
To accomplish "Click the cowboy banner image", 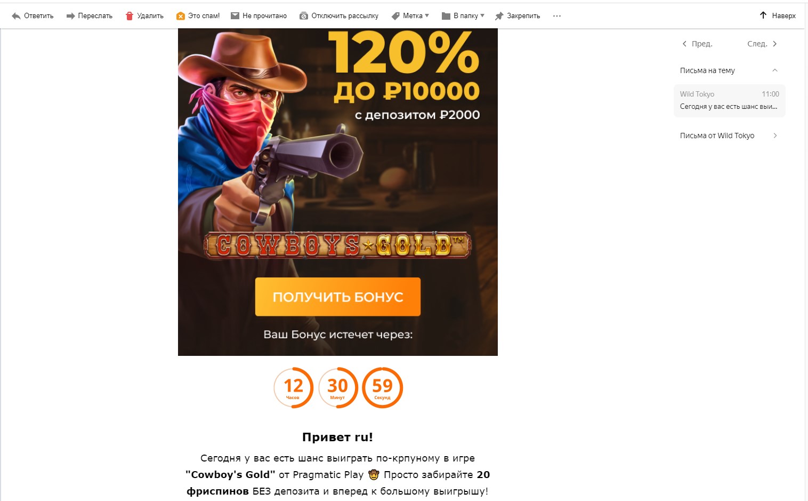I will click(x=338, y=192).
